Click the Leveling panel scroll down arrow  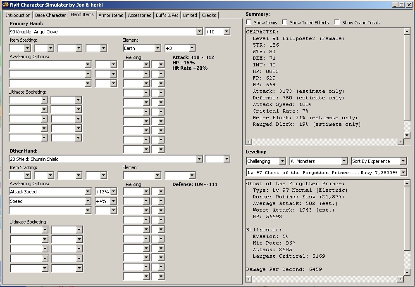pos(407,273)
